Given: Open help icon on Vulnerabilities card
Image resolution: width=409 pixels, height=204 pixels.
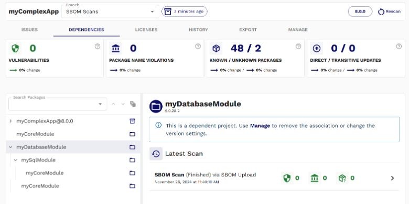Looking at the screenshot, I should (x=98, y=47).
